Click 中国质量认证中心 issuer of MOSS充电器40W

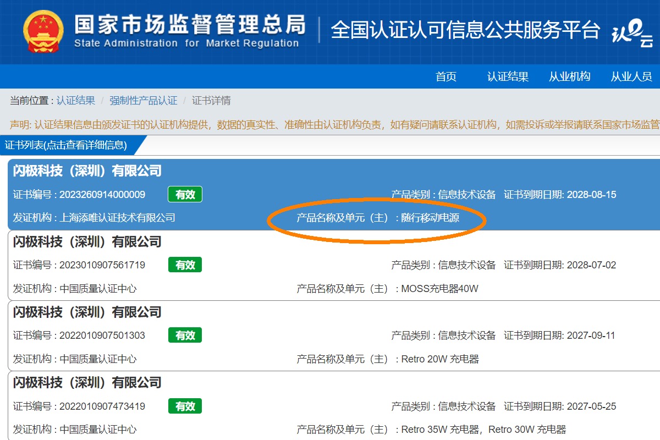[98, 289]
